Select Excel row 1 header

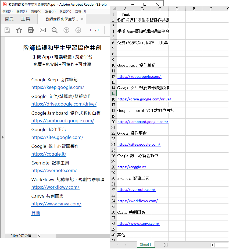pyautogui.click(x=113, y=14)
